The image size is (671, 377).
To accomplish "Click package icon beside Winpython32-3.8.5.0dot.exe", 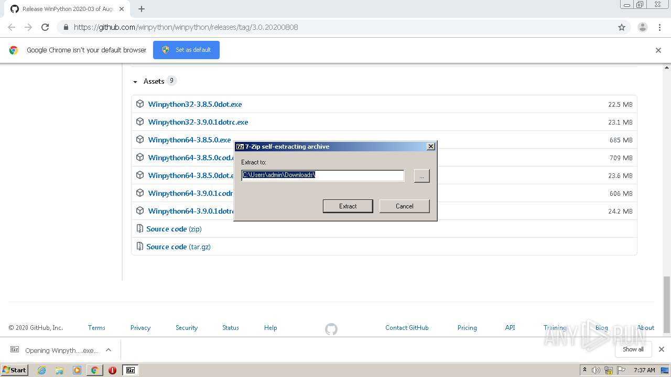I will [140, 104].
